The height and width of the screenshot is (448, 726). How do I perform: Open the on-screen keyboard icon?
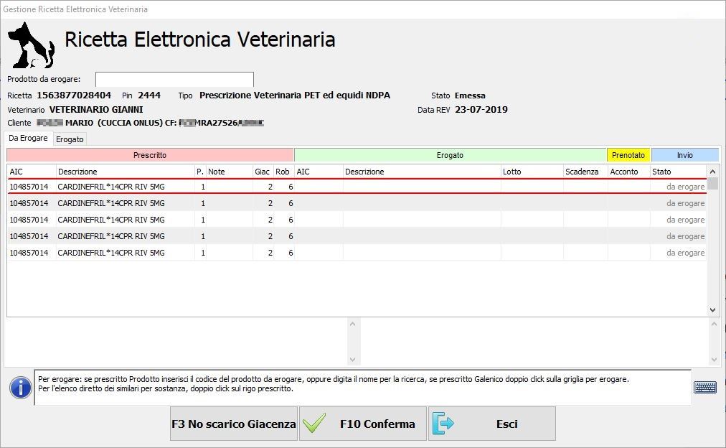coord(705,387)
